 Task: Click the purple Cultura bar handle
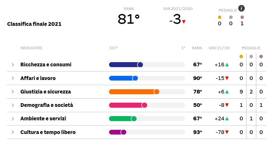123,132
